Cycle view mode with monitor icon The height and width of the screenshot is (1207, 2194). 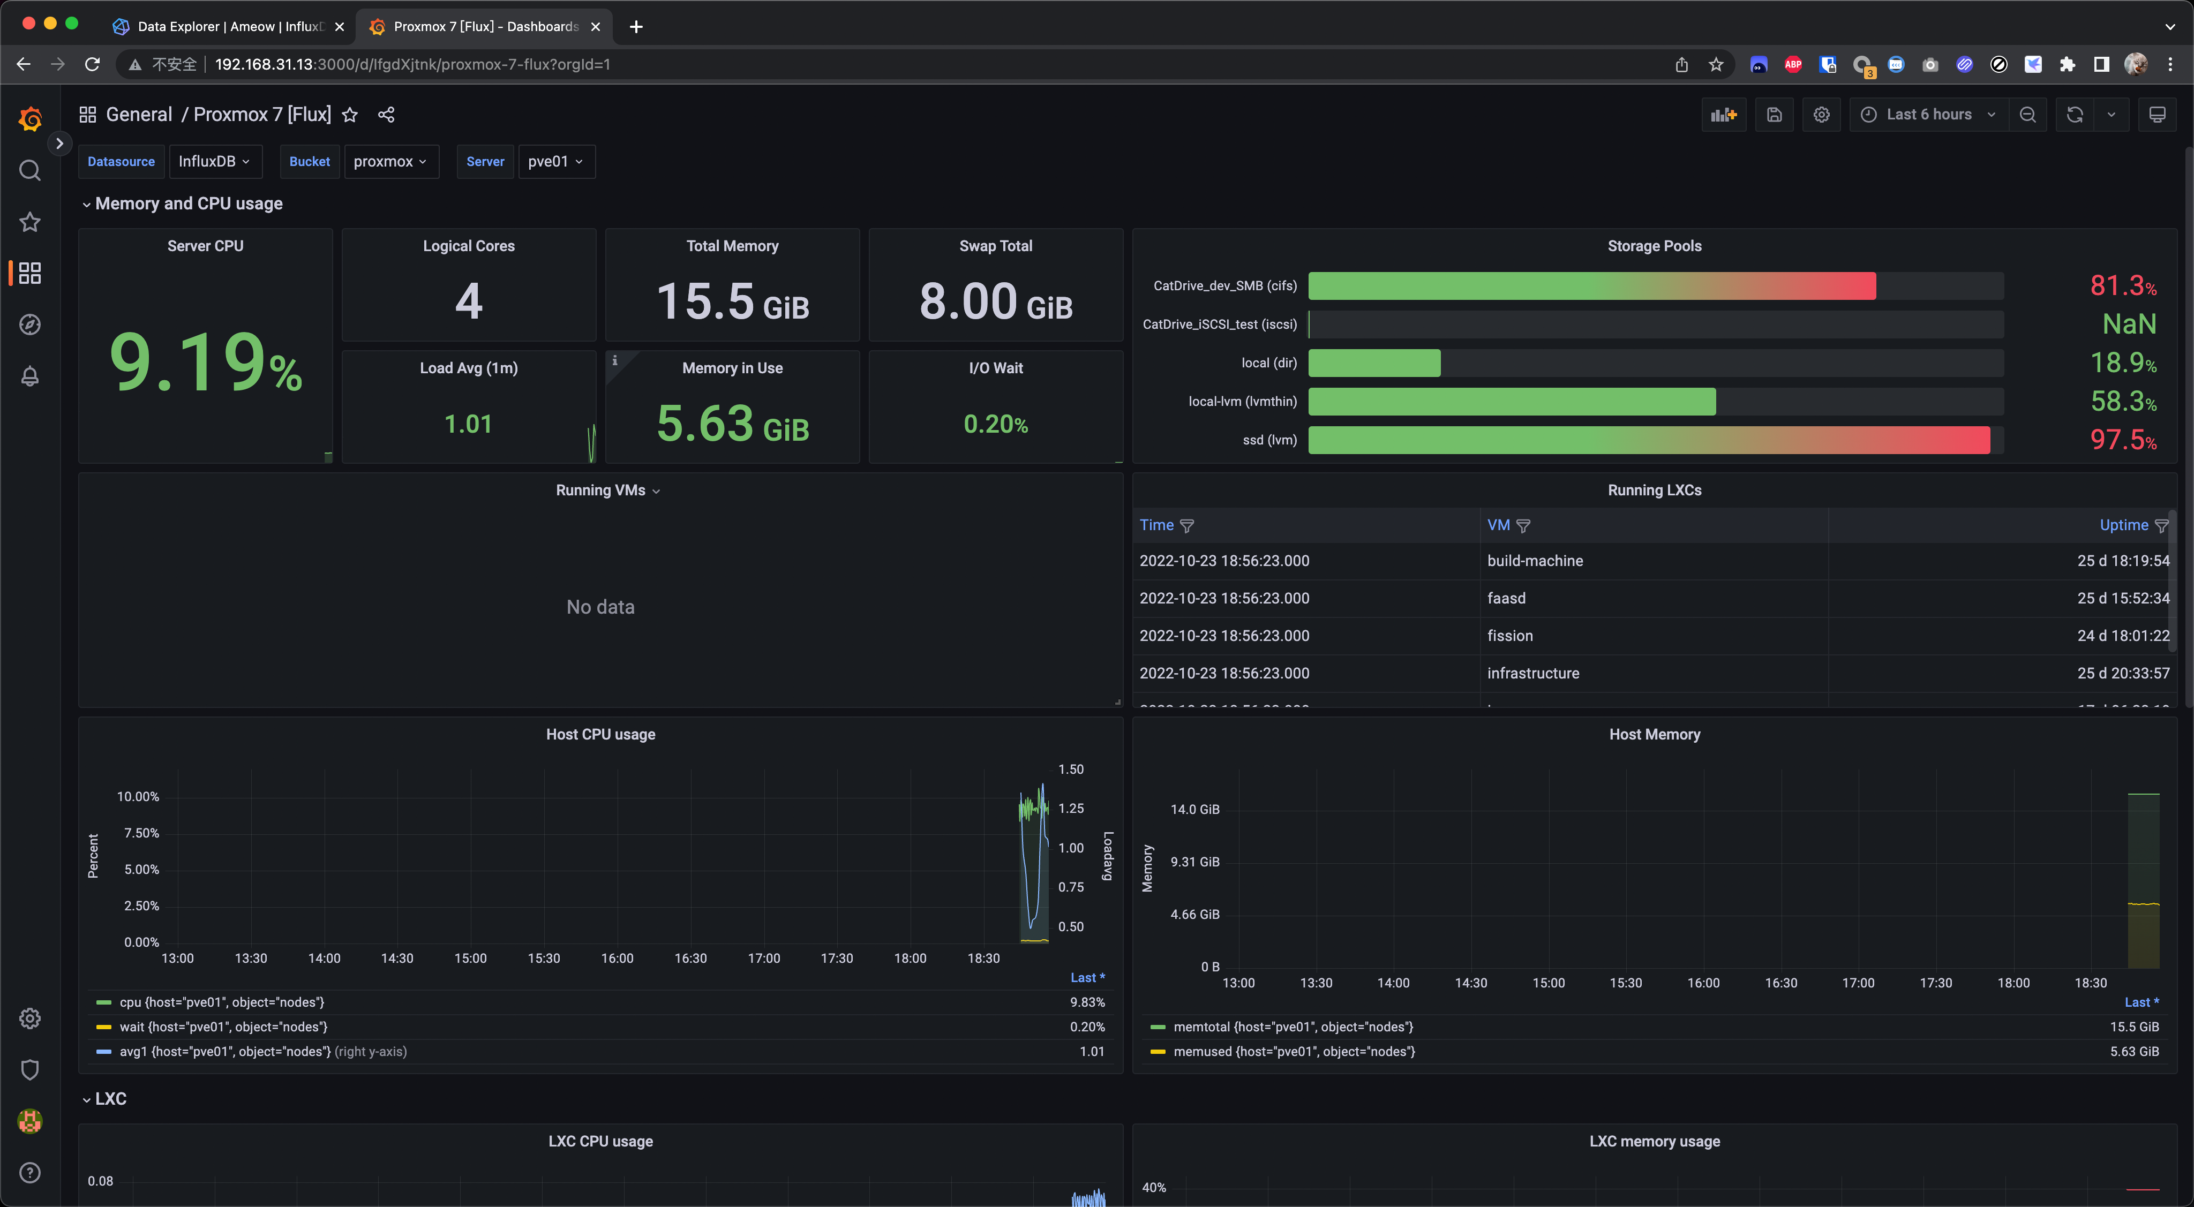tap(2157, 115)
